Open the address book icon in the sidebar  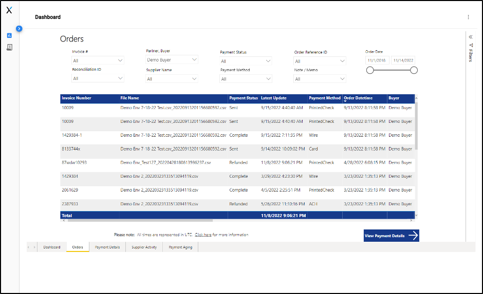pyautogui.click(x=10, y=47)
